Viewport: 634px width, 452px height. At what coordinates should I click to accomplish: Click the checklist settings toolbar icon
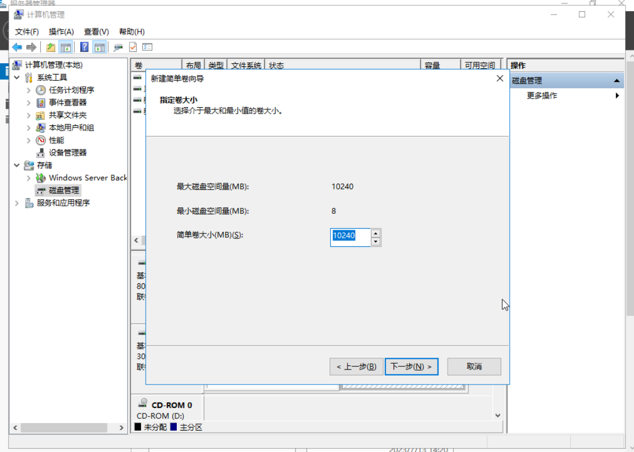(147, 47)
